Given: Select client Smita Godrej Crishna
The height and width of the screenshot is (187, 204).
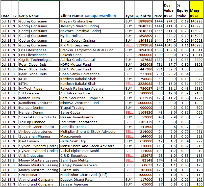Looking at the screenshot, I should tap(92, 41).
